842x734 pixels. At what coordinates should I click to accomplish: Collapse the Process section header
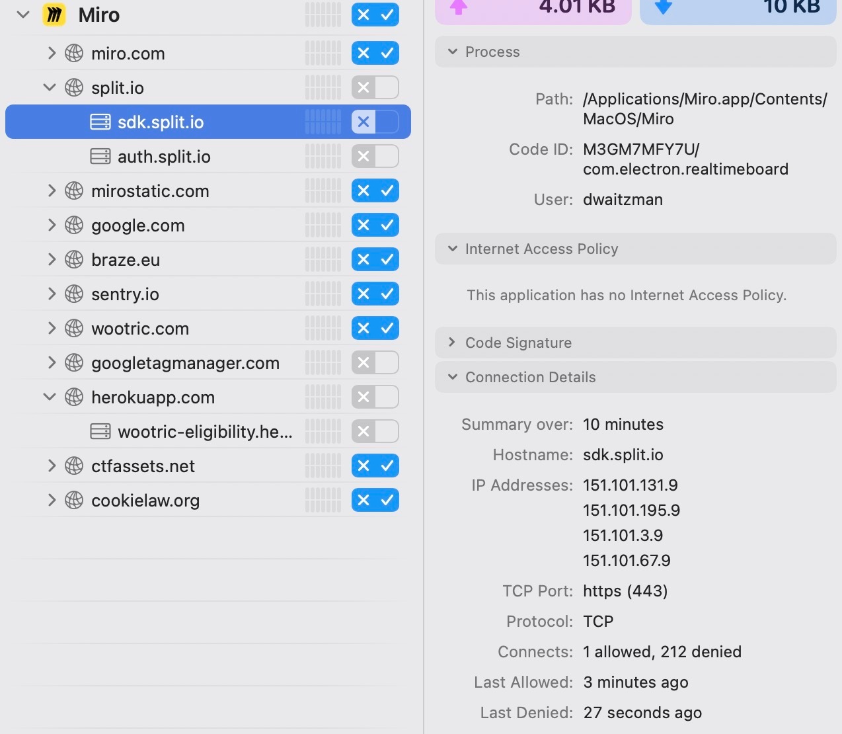(x=636, y=52)
